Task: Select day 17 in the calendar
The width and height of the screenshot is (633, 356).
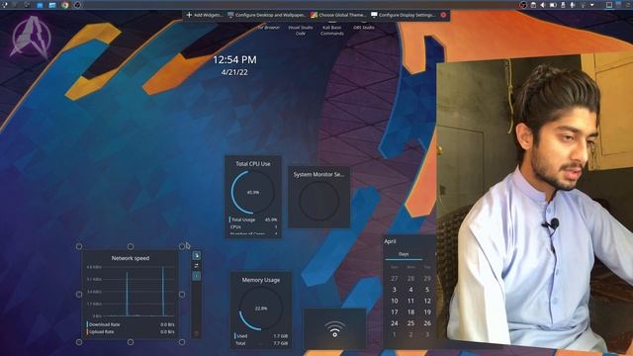Action: (395, 312)
